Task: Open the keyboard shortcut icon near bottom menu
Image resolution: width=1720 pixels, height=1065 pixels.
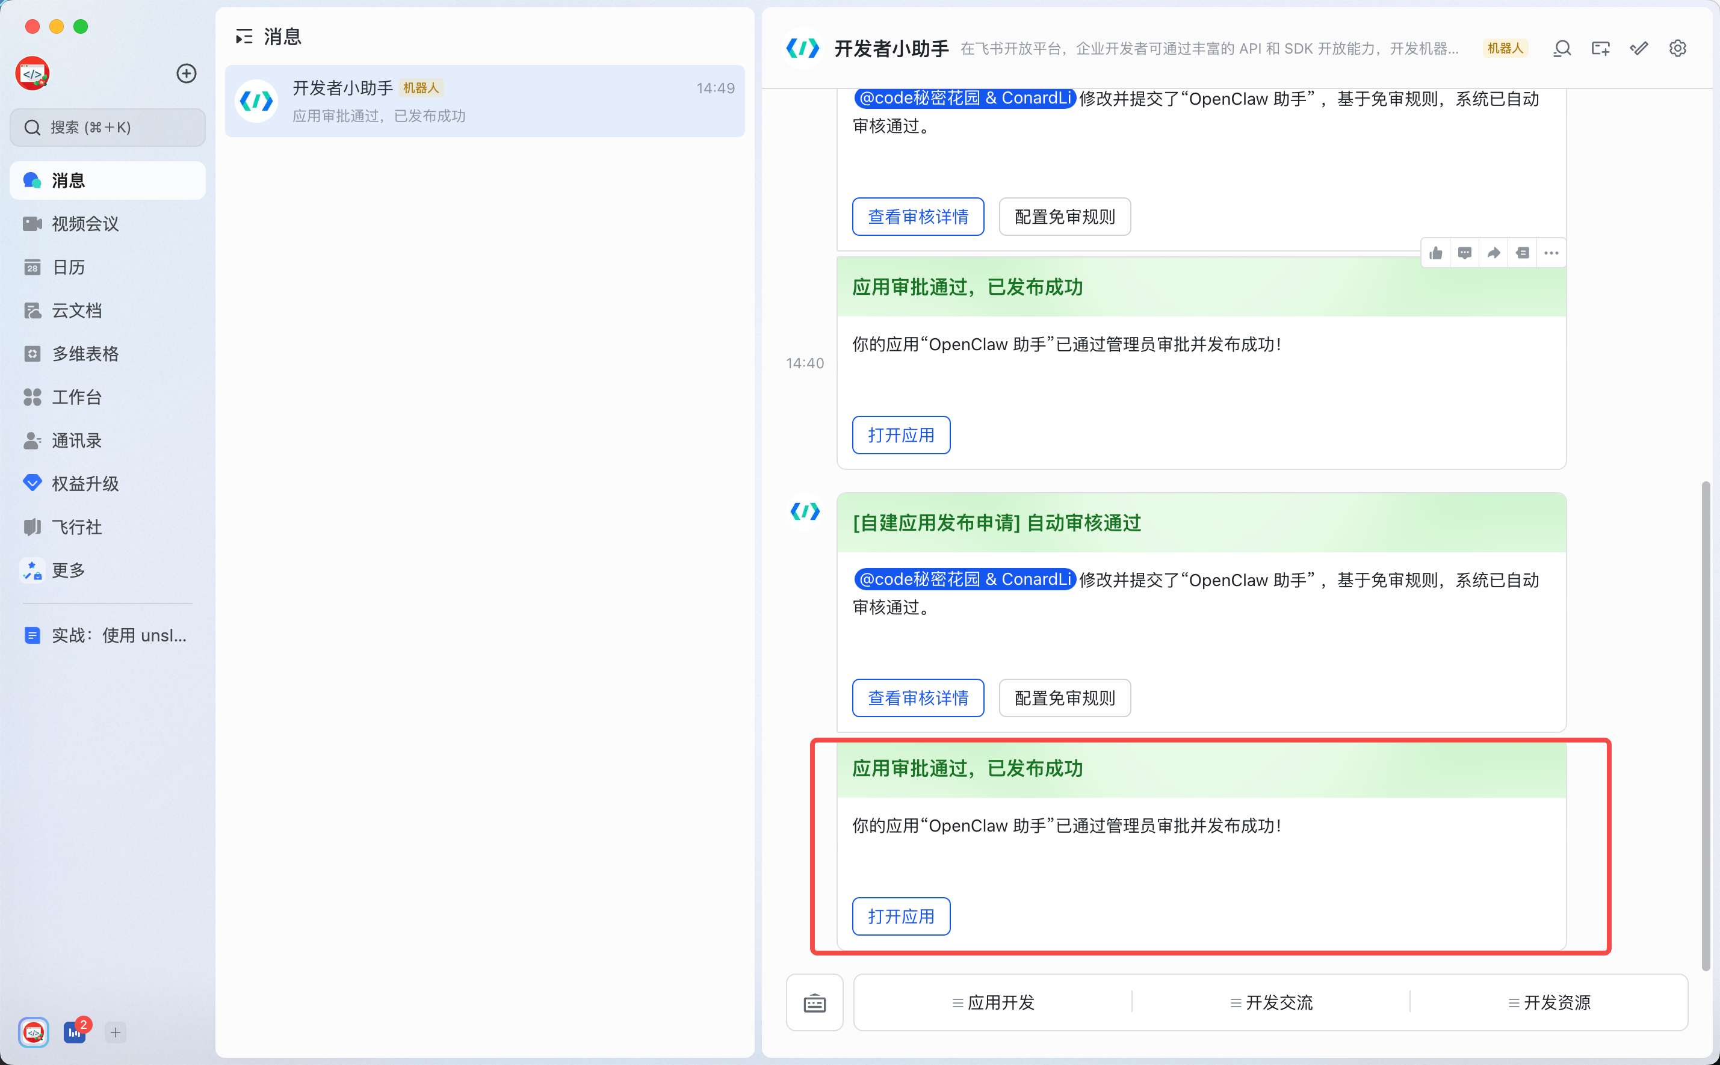Action: coord(814,1002)
